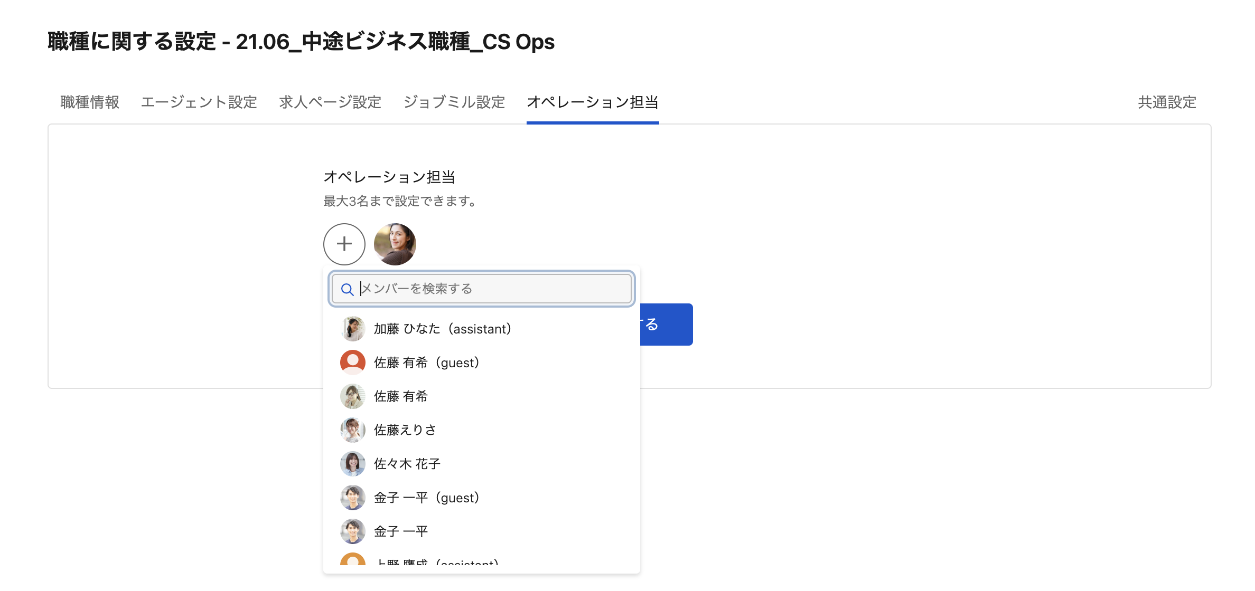
Task: Select member 佐藤えりさ
Action: coord(405,430)
